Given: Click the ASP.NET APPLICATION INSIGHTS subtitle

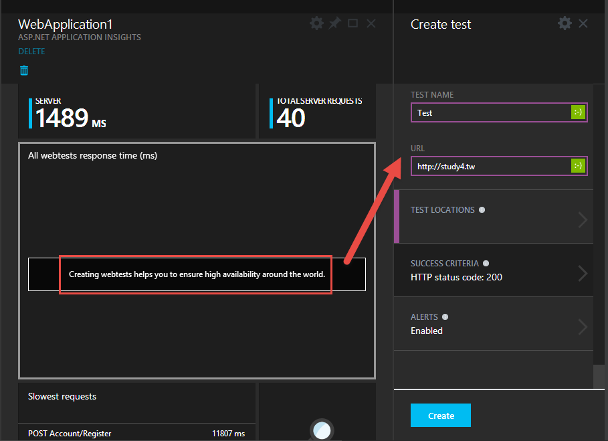Looking at the screenshot, I should point(80,37).
